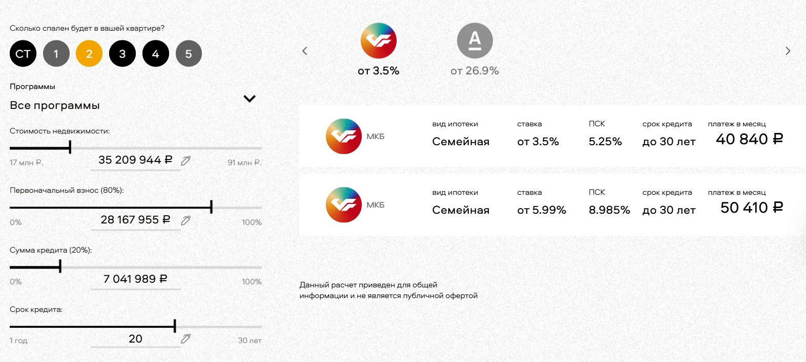Click property cost field 35 209 944 ₽
This screenshot has width=806, height=362.
pos(135,160)
